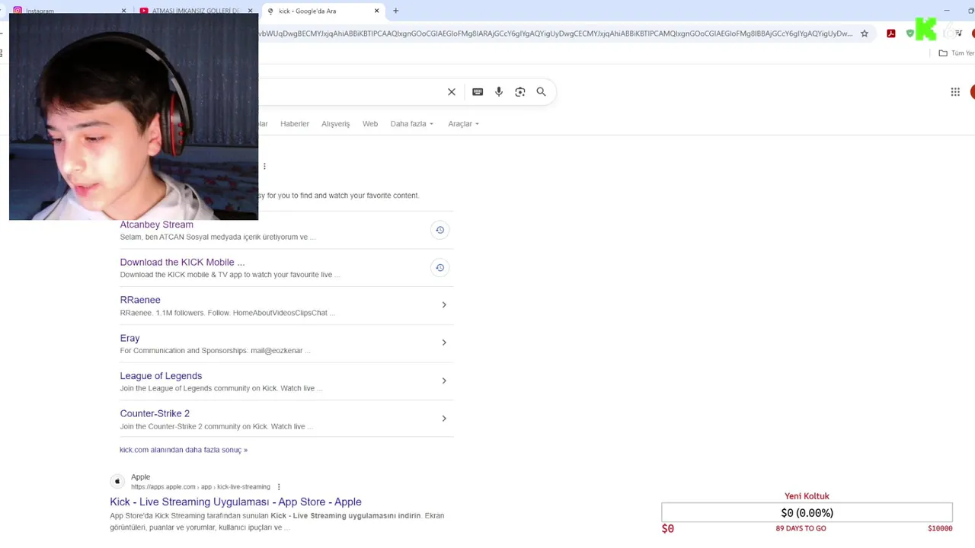The width and height of the screenshot is (975, 548).
Task: Close the Instagram tab
Action: [124, 11]
